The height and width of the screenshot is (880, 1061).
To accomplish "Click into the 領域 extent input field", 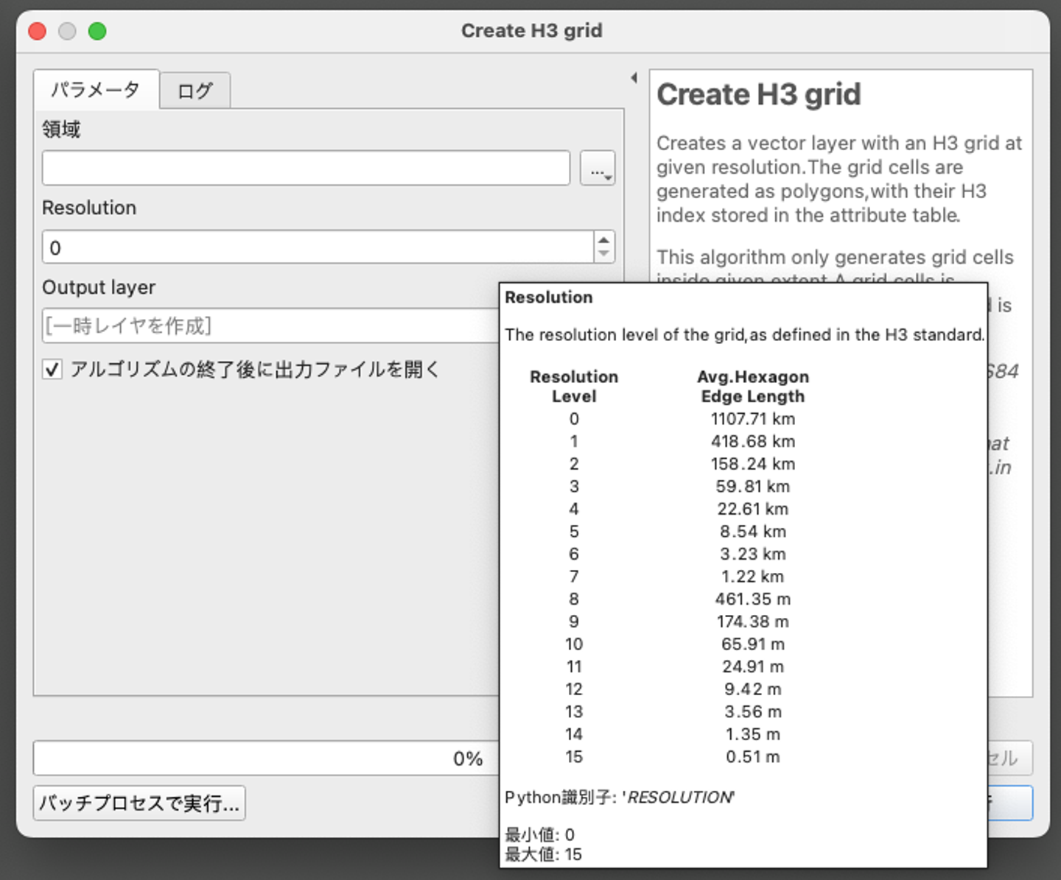I will click(306, 169).
